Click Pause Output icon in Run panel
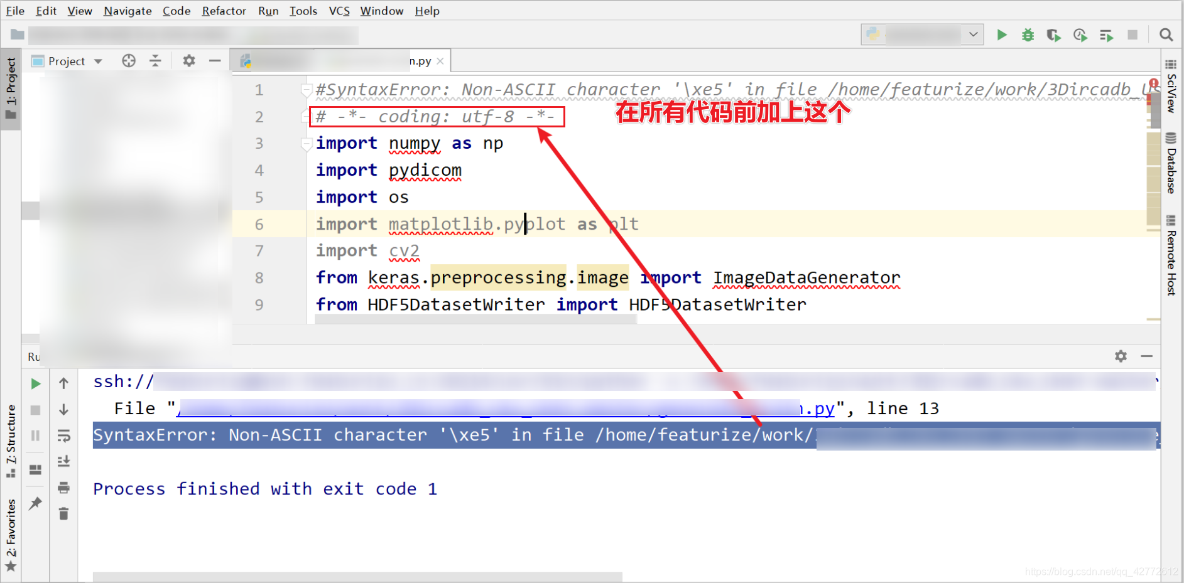 pyautogui.click(x=36, y=436)
